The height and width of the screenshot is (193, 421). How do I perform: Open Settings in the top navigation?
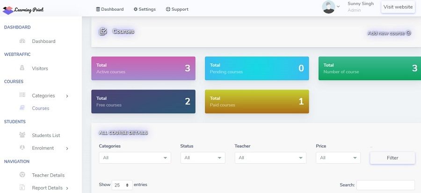[145, 9]
